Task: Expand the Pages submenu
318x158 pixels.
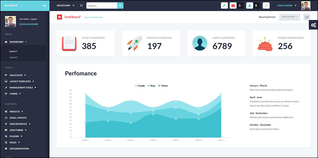Action: 19,142
